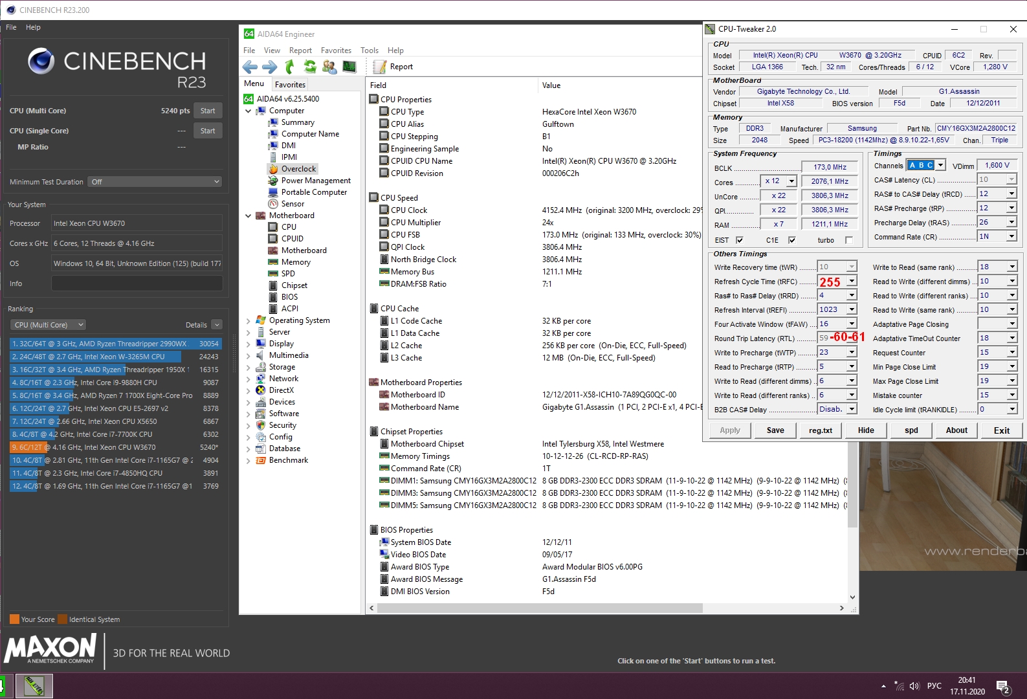Collapse the Motherboard tree node in AIDA64
Screen dimensions: 1027x699
[x=248, y=216]
